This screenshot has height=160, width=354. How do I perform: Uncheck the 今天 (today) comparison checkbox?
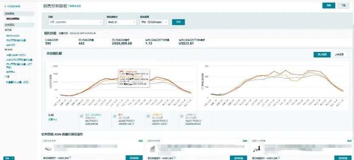tap(82, 116)
